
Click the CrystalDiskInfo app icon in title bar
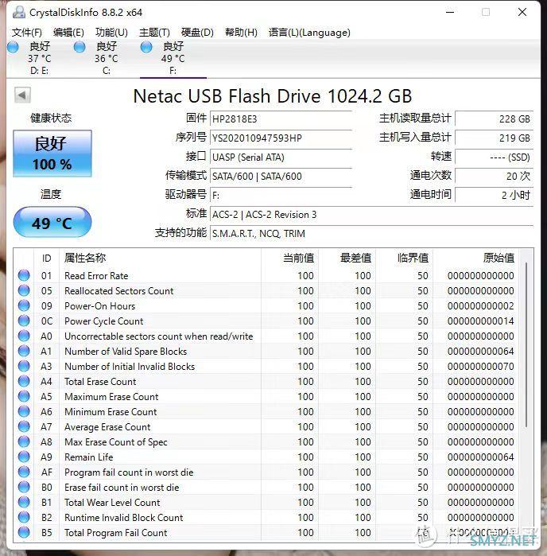click(x=19, y=12)
